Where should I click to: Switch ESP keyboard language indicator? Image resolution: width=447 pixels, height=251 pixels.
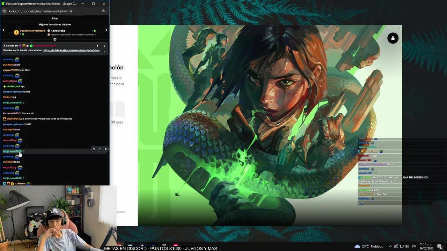point(414,246)
